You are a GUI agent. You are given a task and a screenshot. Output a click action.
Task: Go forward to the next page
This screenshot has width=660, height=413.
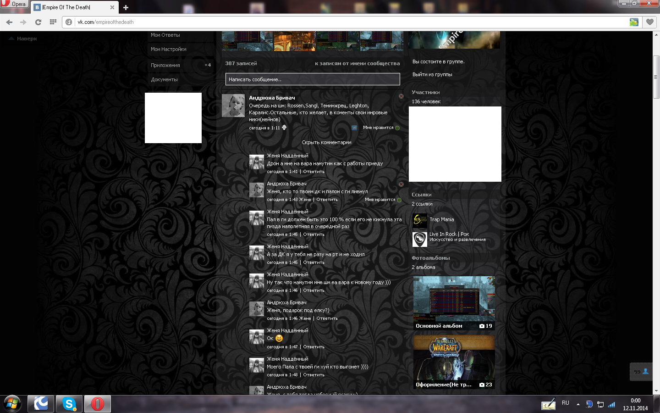pyautogui.click(x=23, y=22)
